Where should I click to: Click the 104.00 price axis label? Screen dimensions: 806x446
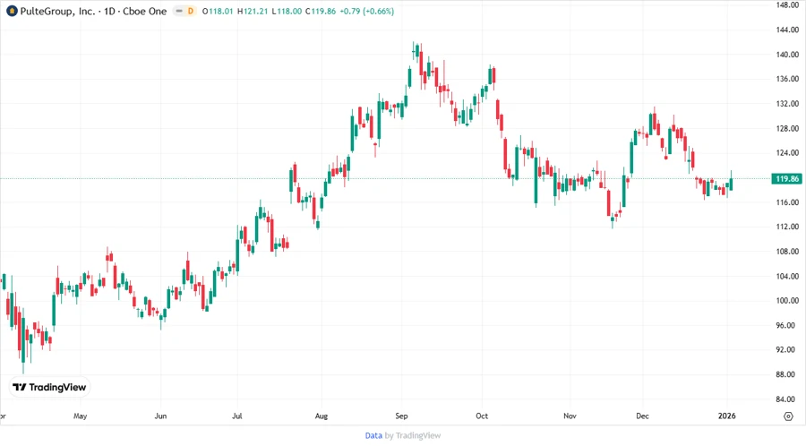(x=787, y=276)
